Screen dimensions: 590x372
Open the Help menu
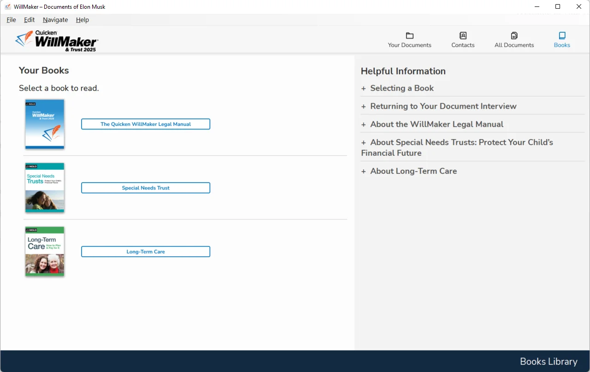tap(83, 20)
